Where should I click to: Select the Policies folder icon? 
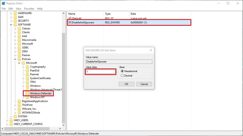(19, 59)
